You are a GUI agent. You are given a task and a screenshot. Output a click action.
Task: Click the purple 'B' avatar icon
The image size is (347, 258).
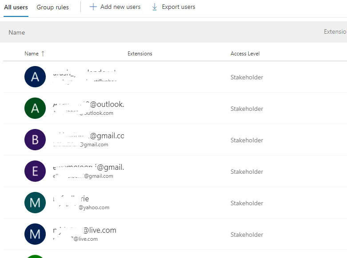pos(35,140)
